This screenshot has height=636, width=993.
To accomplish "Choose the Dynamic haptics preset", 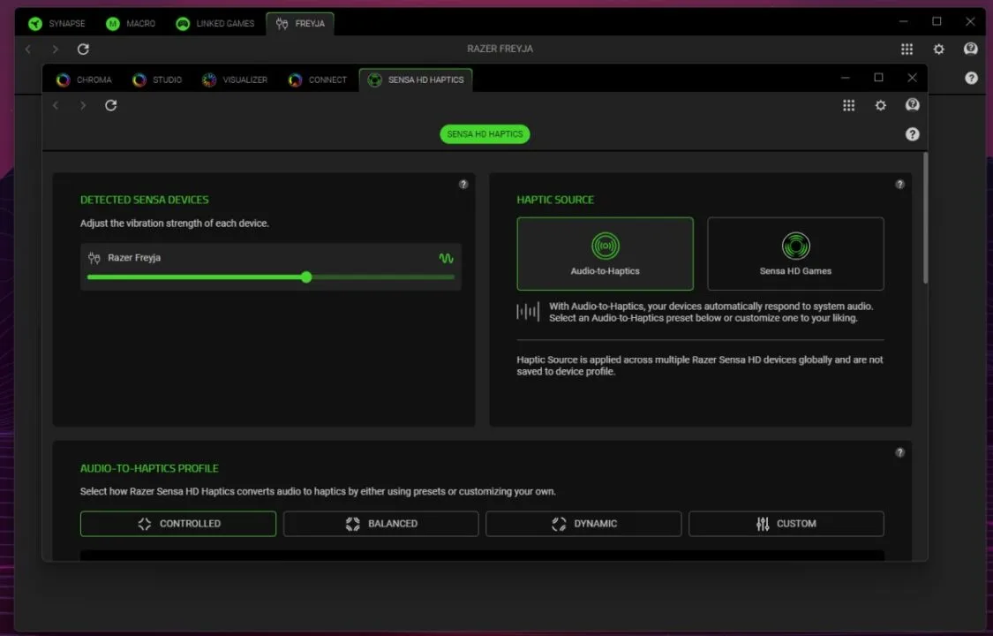I will tap(583, 524).
